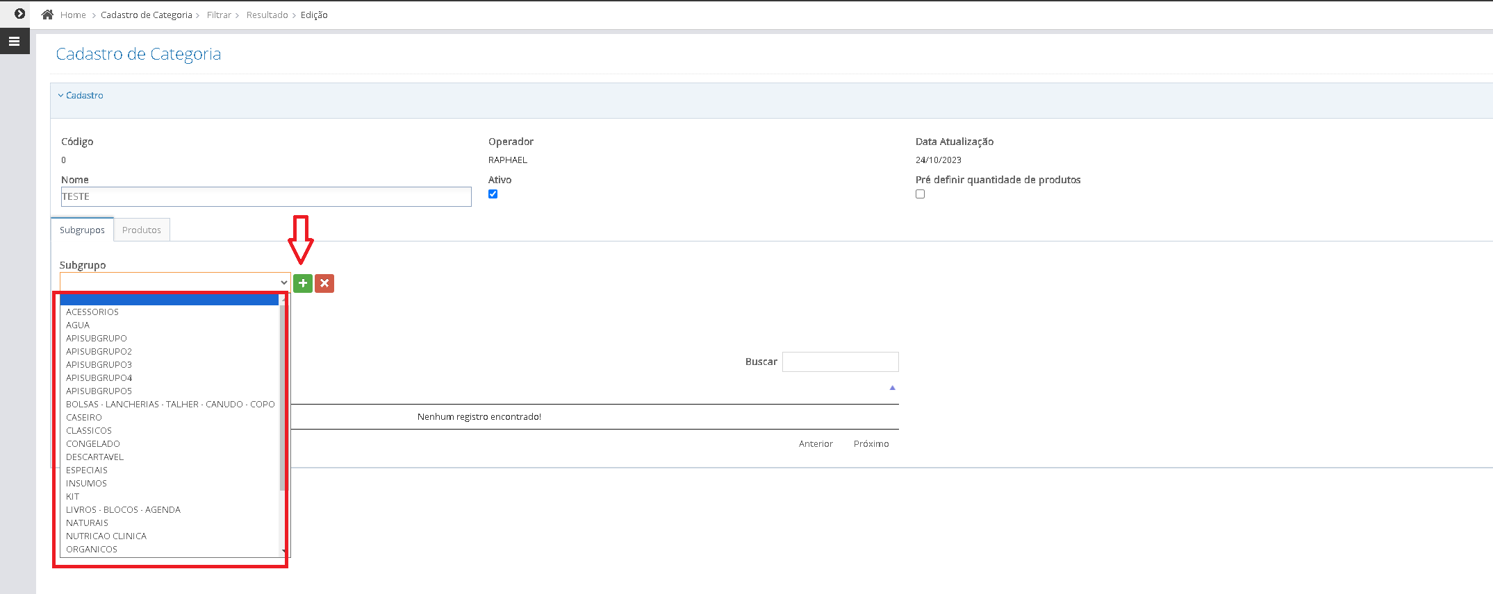Uncheck the Ativo checkbox
Screen dimensions: 1493x594
tap(493, 194)
